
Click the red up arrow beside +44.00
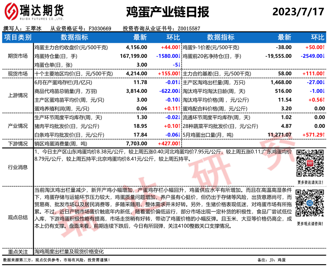click(179, 48)
